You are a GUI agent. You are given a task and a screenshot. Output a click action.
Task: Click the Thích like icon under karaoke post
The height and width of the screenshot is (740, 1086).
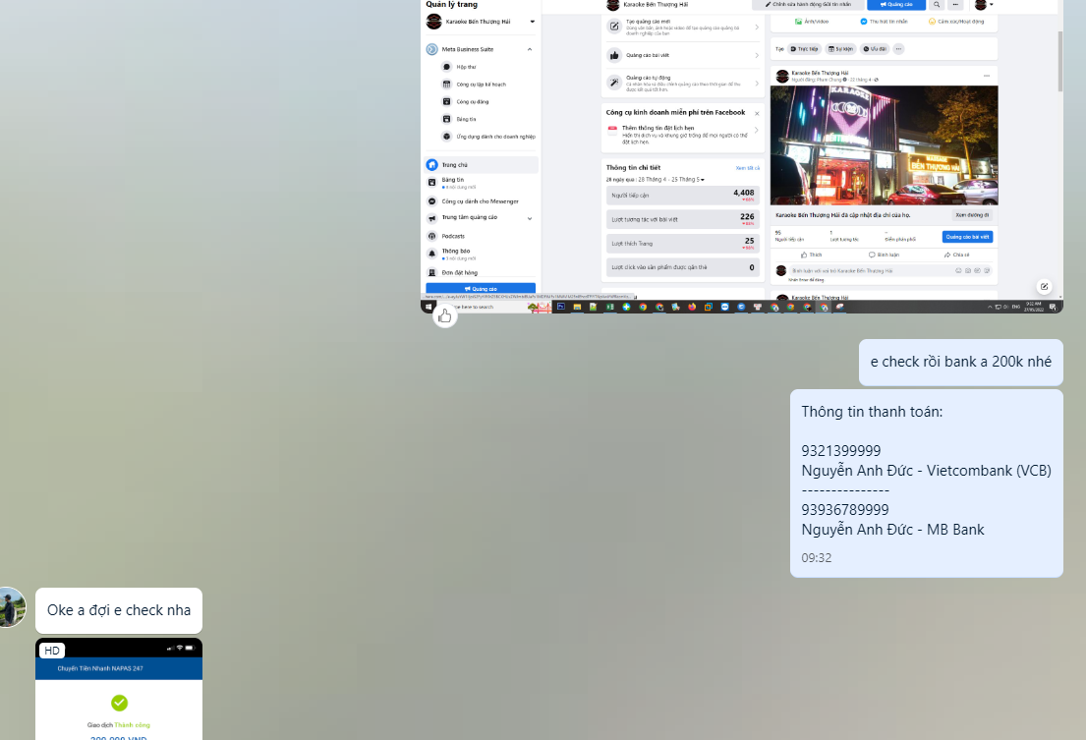[809, 255]
